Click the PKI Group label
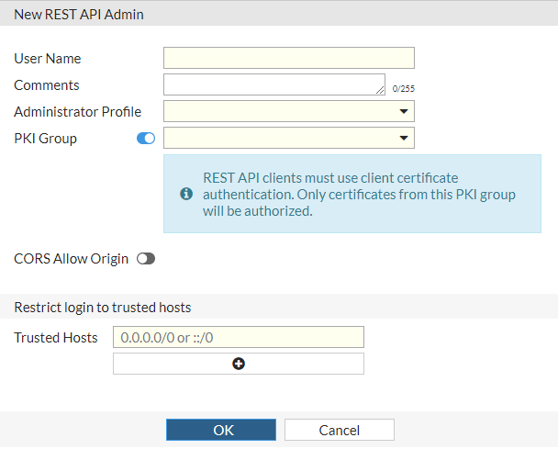 click(46, 139)
